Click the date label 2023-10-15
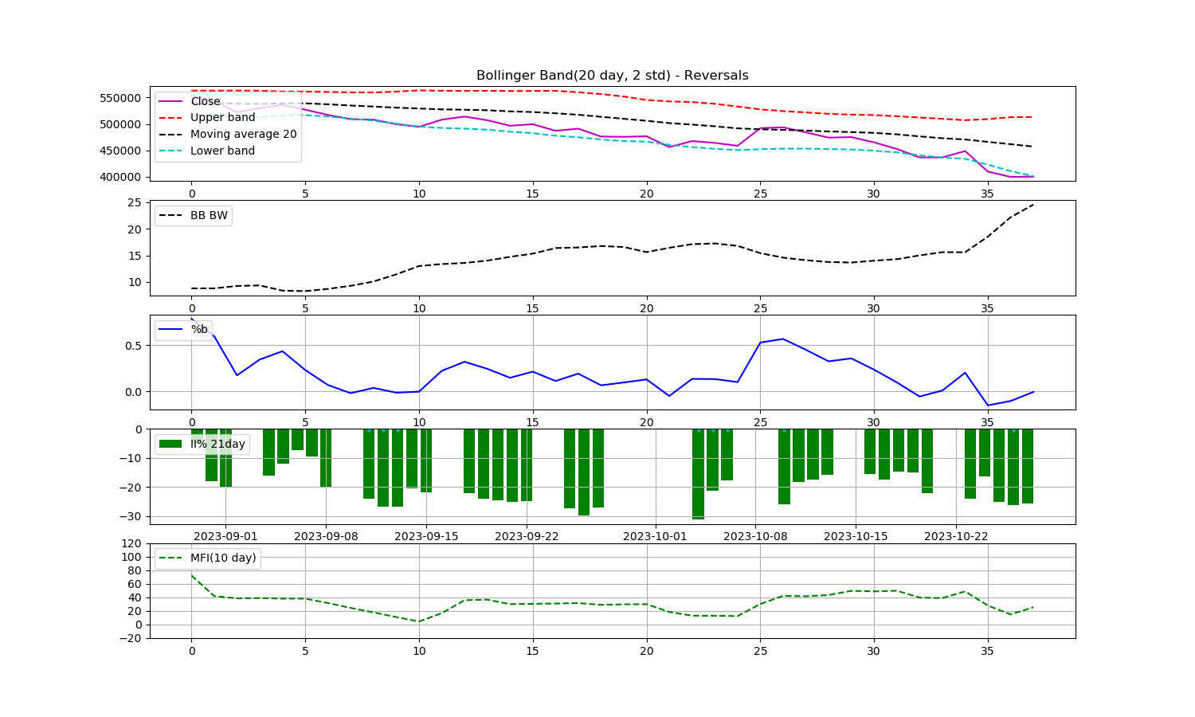The height and width of the screenshot is (717, 1195). [856, 536]
